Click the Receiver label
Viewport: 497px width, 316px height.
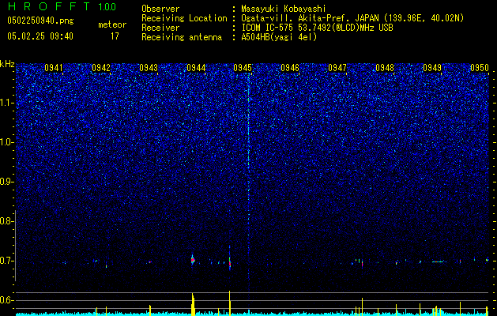point(160,28)
